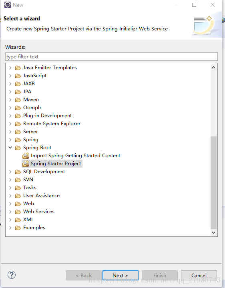Screen dimensions: 225x288
Task: Select the Plug-in Development label
Action: coord(47,116)
